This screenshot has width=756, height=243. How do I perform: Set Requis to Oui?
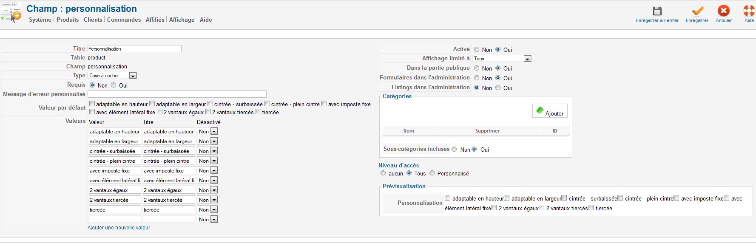(x=114, y=85)
